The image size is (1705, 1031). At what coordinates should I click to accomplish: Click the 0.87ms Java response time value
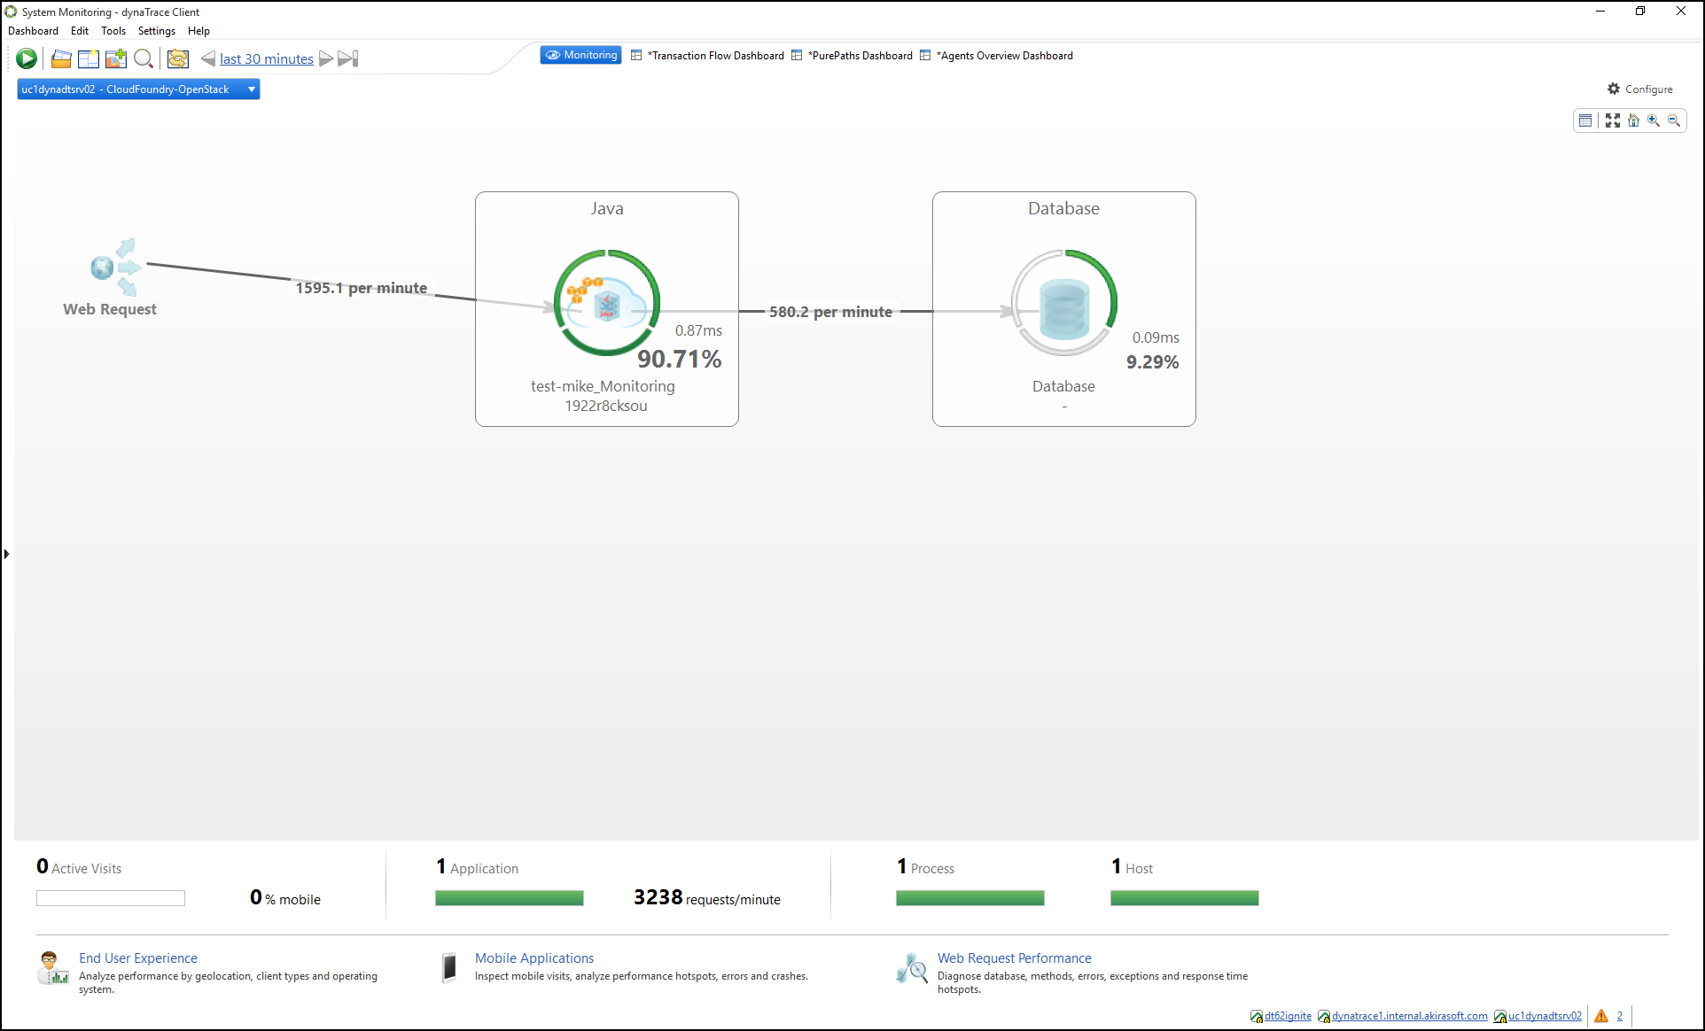pyautogui.click(x=698, y=330)
